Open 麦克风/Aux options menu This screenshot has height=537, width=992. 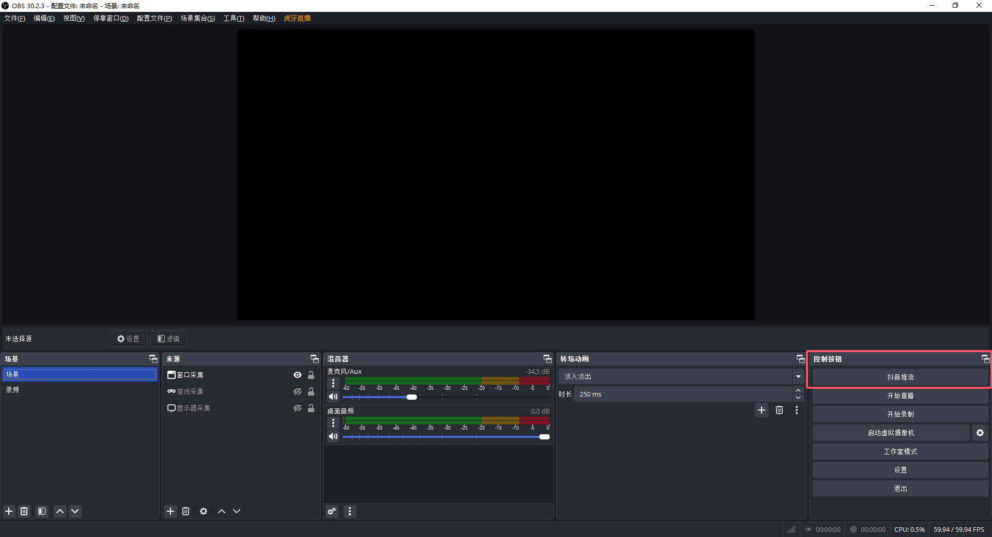click(333, 383)
